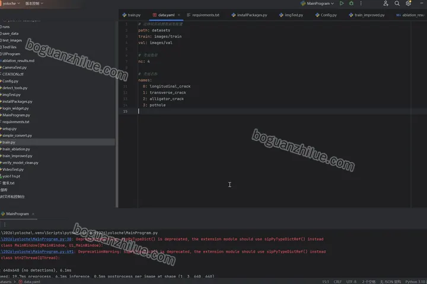Click line number 15 in the gutter
Image resolution: width=427 pixels, height=284 pixels.
point(125,111)
